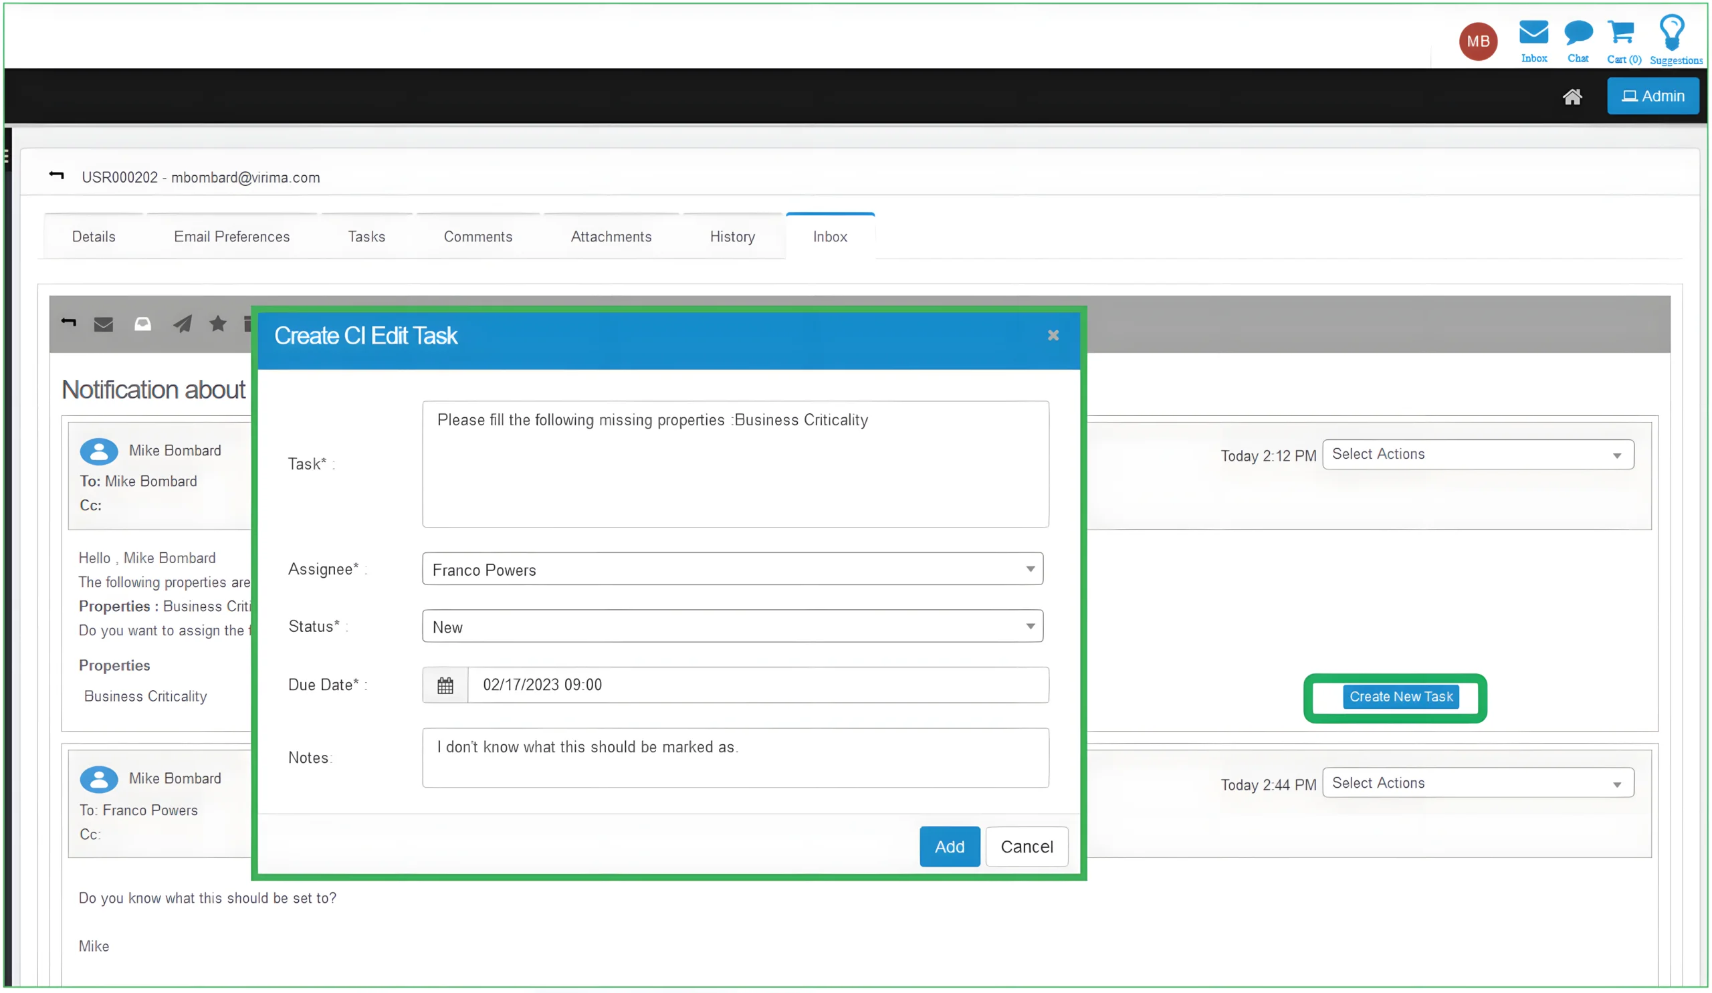Viewport: 1712px width, 993px height.
Task: Click the paper plane send icon
Action: (181, 324)
